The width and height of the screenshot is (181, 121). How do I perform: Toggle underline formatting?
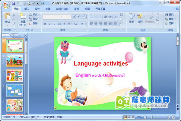54,24
